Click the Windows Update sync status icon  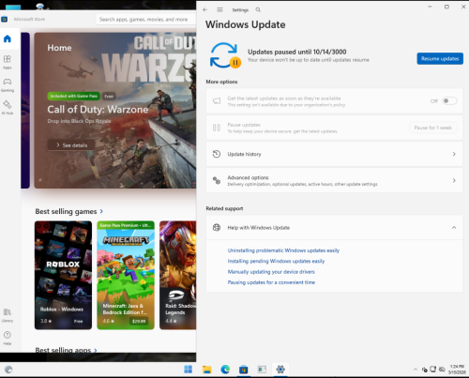(x=225, y=55)
